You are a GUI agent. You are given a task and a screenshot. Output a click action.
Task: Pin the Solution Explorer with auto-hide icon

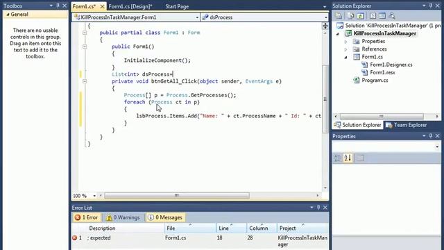point(430,6)
